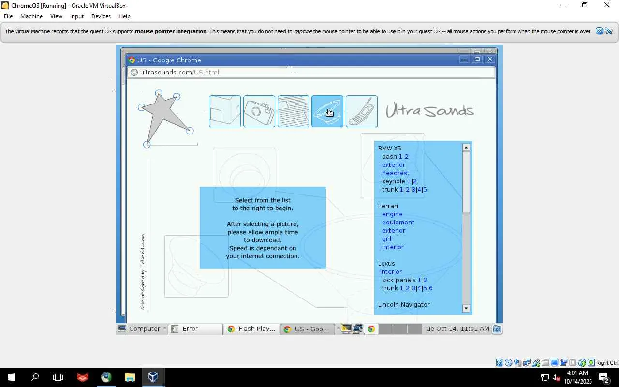Open the Help menu in VirtualBox
Viewport: 619px width, 387px height.
pos(124,16)
